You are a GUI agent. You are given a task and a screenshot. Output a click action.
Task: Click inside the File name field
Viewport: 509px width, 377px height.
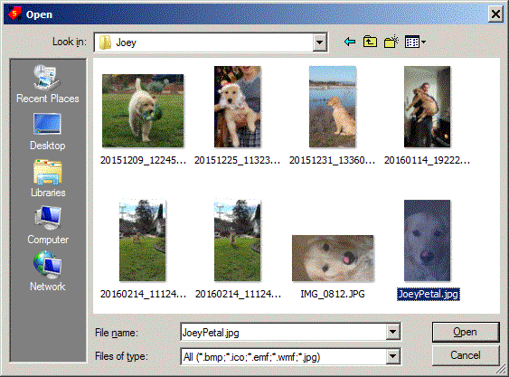coord(283,332)
